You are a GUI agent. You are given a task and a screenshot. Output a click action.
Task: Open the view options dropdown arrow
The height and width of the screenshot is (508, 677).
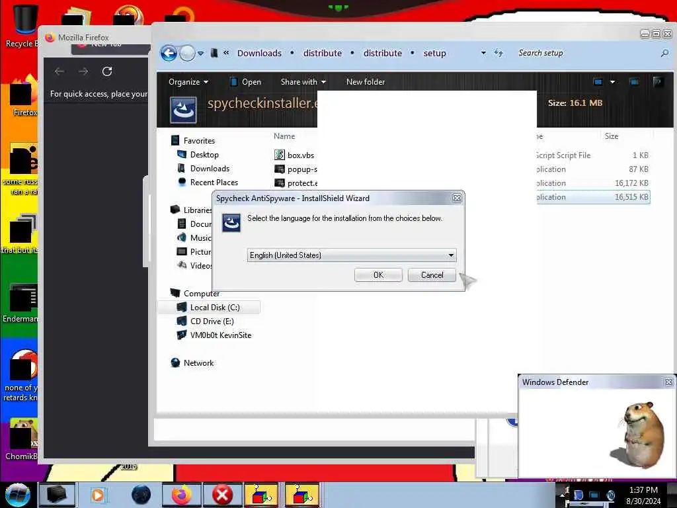point(612,81)
